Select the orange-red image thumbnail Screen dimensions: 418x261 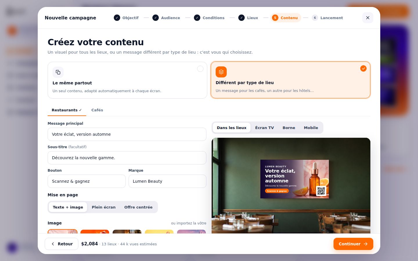95,231
